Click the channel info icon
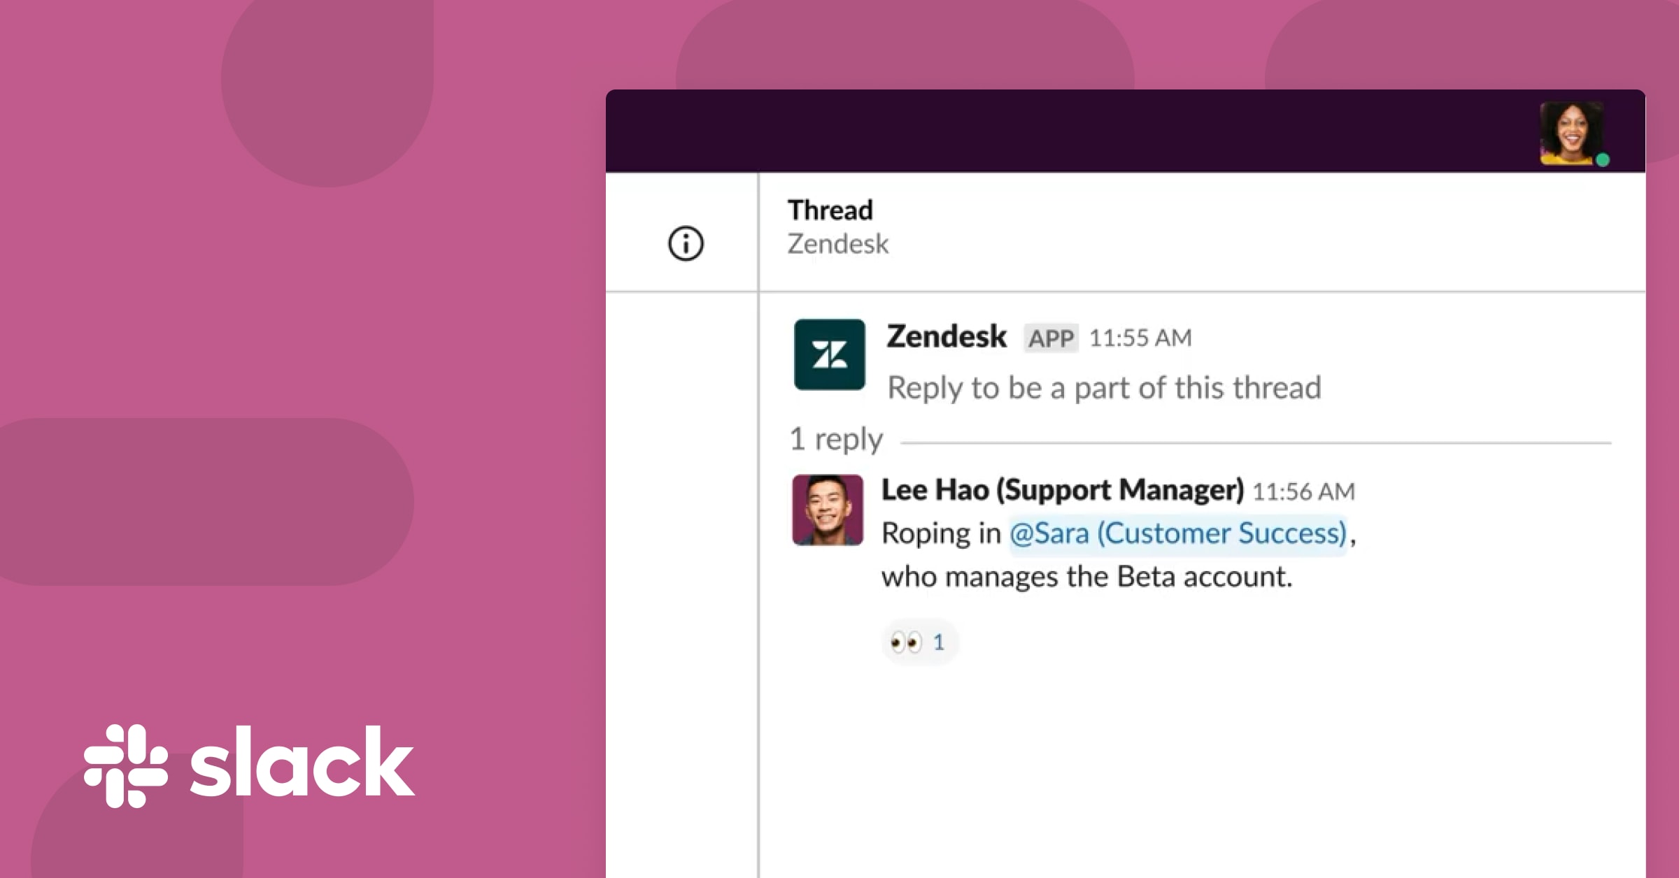1679x878 pixels. [x=685, y=244]
